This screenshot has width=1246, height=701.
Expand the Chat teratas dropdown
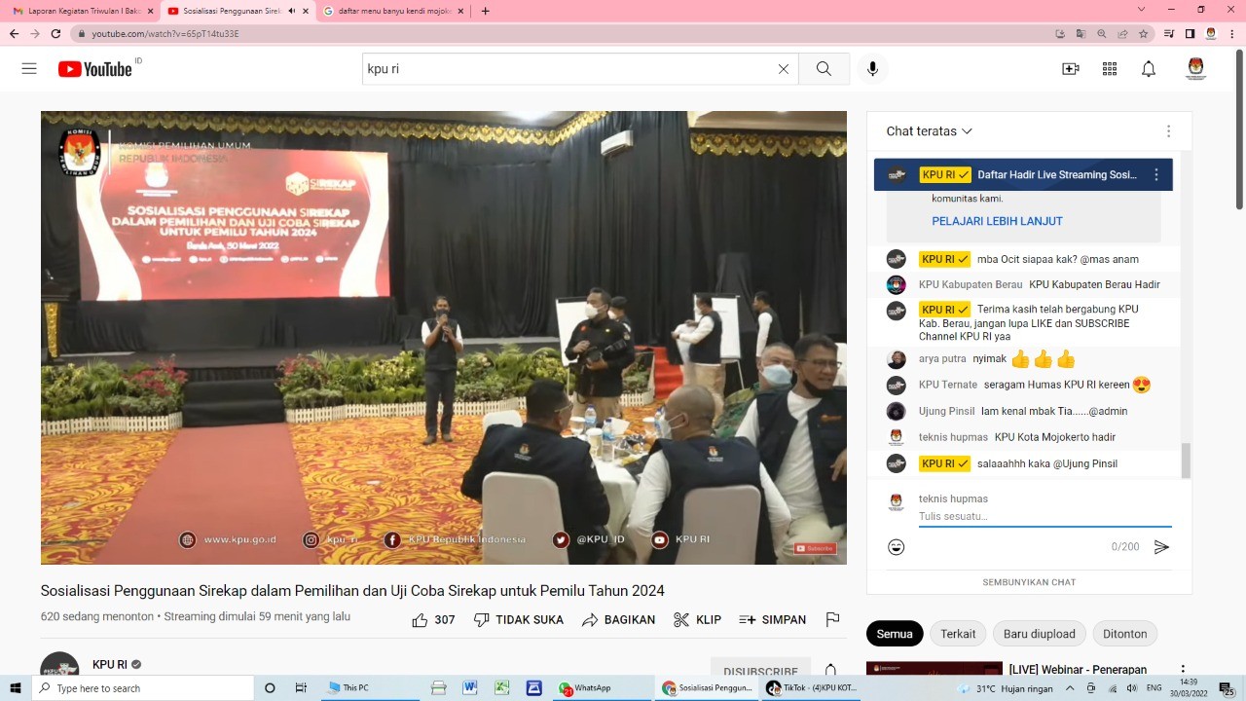pyautogui.click(x=929, y=131)
